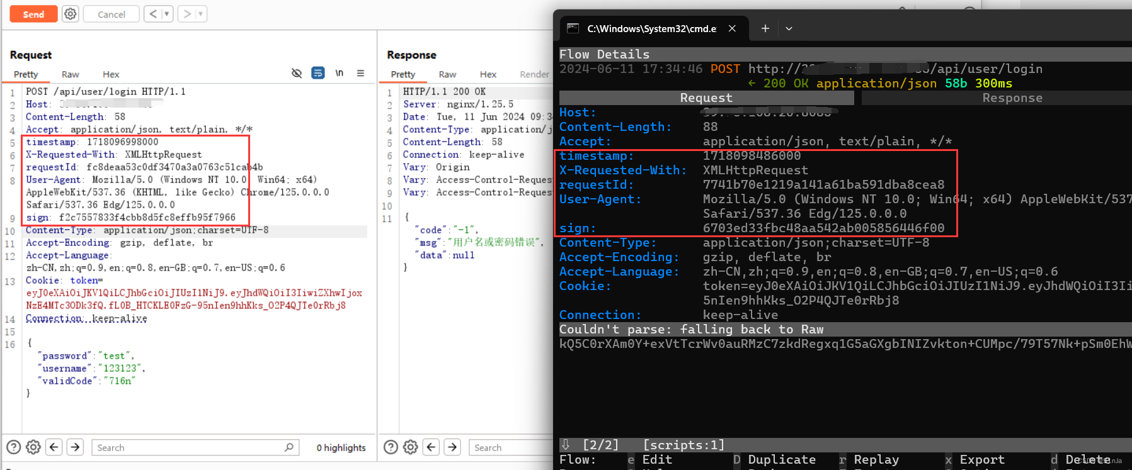Toggle the word wrap message icon
This screenshot has height=470, width=1132.
[318, 73]
